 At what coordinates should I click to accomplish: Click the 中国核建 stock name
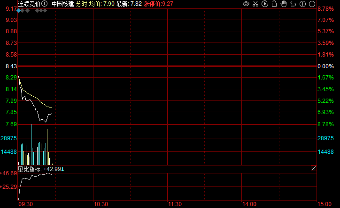[62, 4]
